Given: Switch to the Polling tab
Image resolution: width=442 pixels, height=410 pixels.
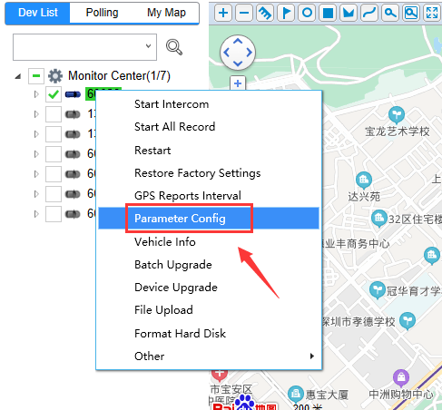Looking at the screenshot, I should 102,13.
